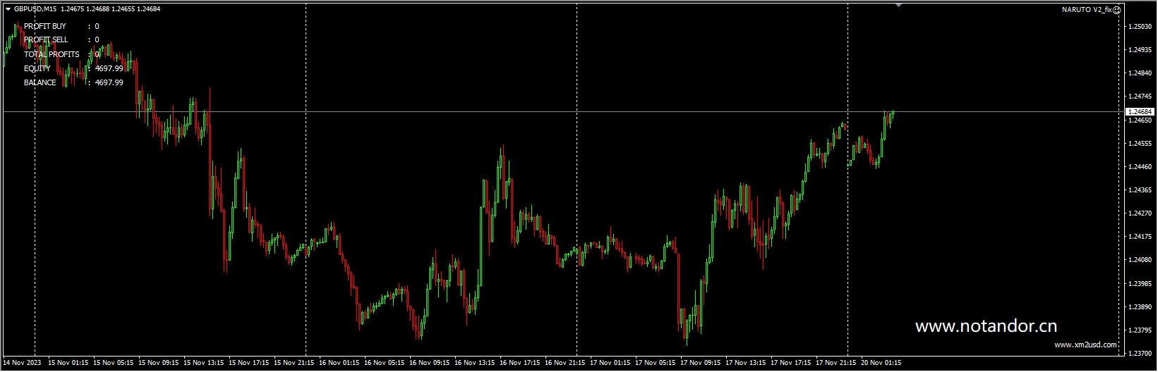1158x372 pixels.
Task: Click the 15 Nov 17:15 time axis label
Action: click(249, 364)
